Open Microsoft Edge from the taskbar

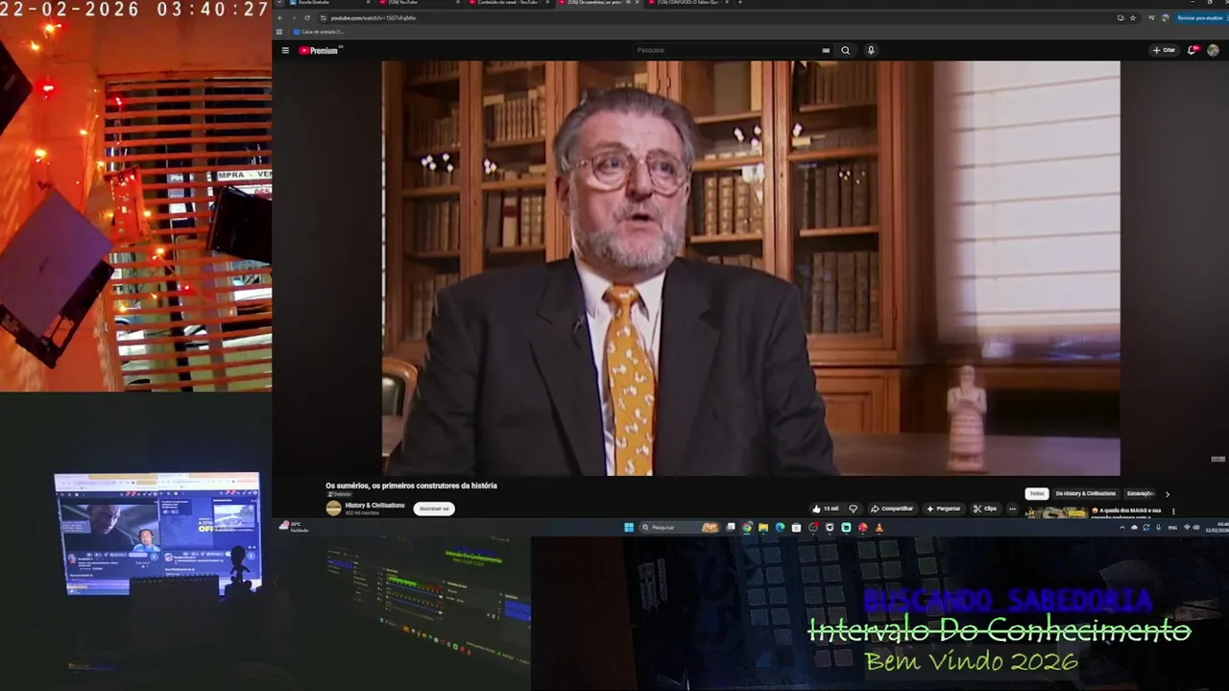(x=780, y=527)
